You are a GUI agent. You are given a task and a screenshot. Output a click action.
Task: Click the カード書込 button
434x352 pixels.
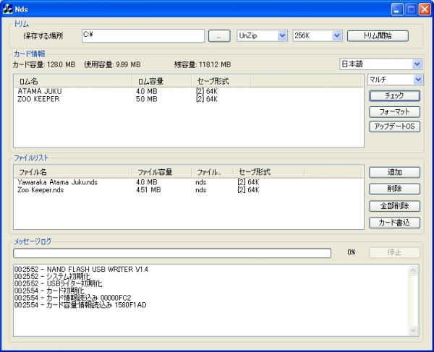pos(394,223)
